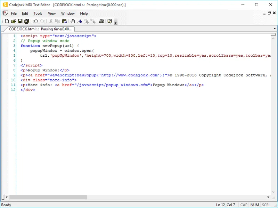Image resolution: width=278 pixels, height=208 pixels.
Task: Go to next bookmark flag icon
Action: coord(86,21)
